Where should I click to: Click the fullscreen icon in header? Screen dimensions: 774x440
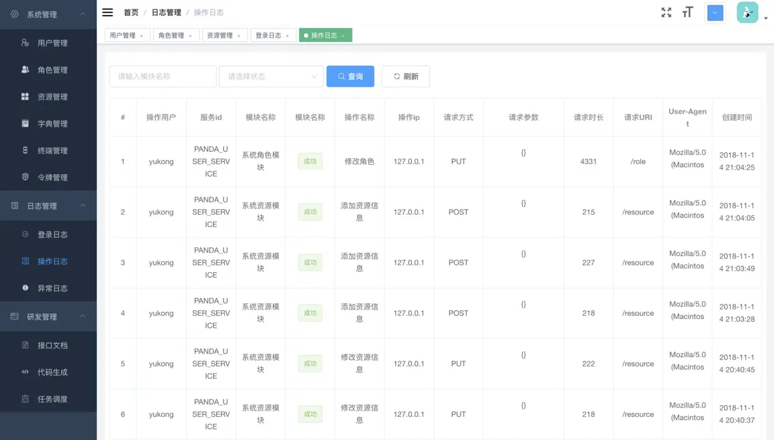667,12
